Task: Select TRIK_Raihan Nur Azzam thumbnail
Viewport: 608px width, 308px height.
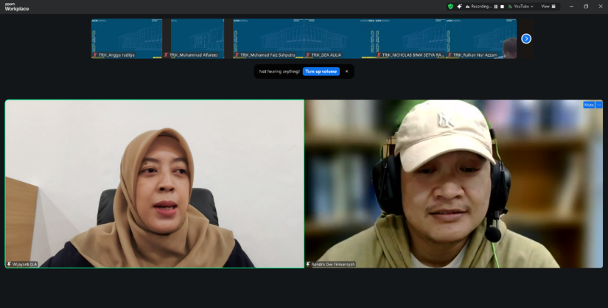Action: 481,38
